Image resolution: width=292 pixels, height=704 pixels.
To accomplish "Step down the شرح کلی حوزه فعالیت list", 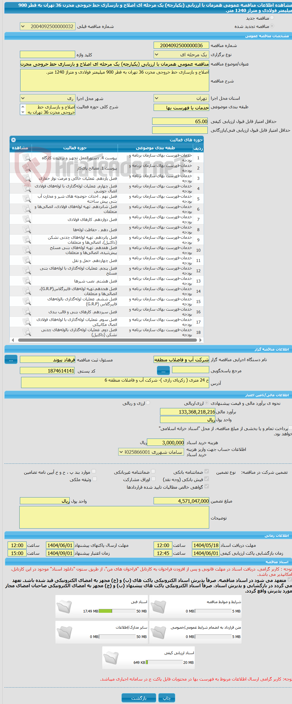I will (23, 112).
